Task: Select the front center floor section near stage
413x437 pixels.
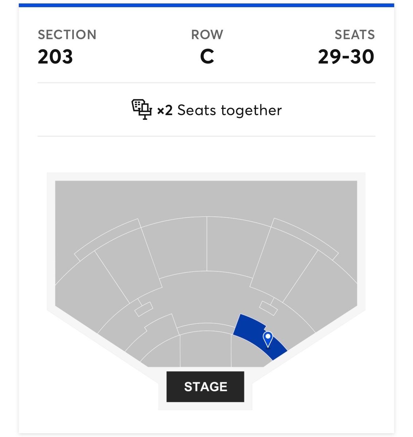Action: tap(205, 350)
